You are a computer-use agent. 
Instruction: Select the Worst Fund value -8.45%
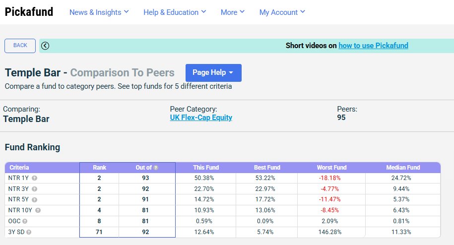click(x=330, y=210)
